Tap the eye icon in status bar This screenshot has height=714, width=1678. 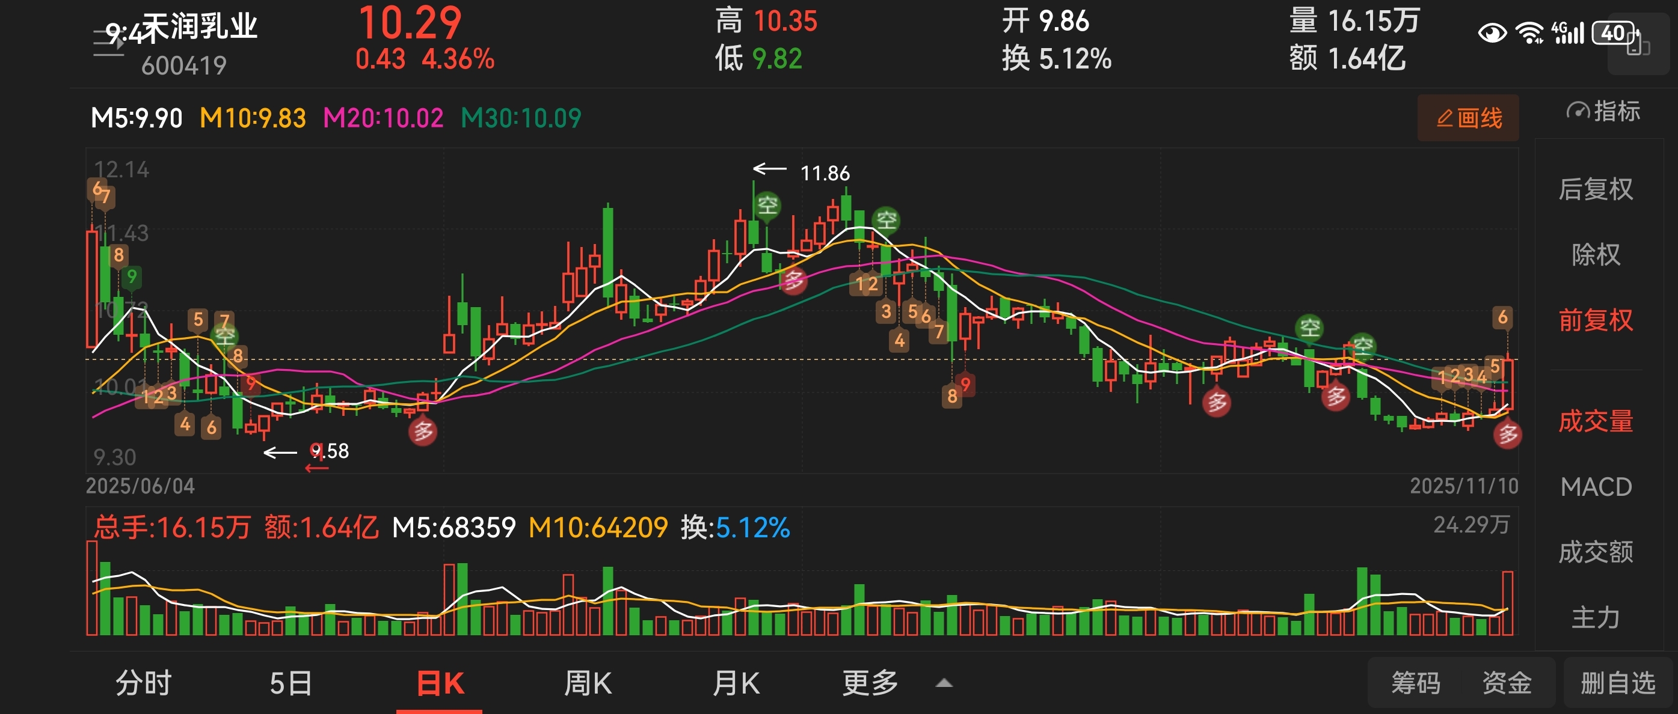coord(1492,32)
